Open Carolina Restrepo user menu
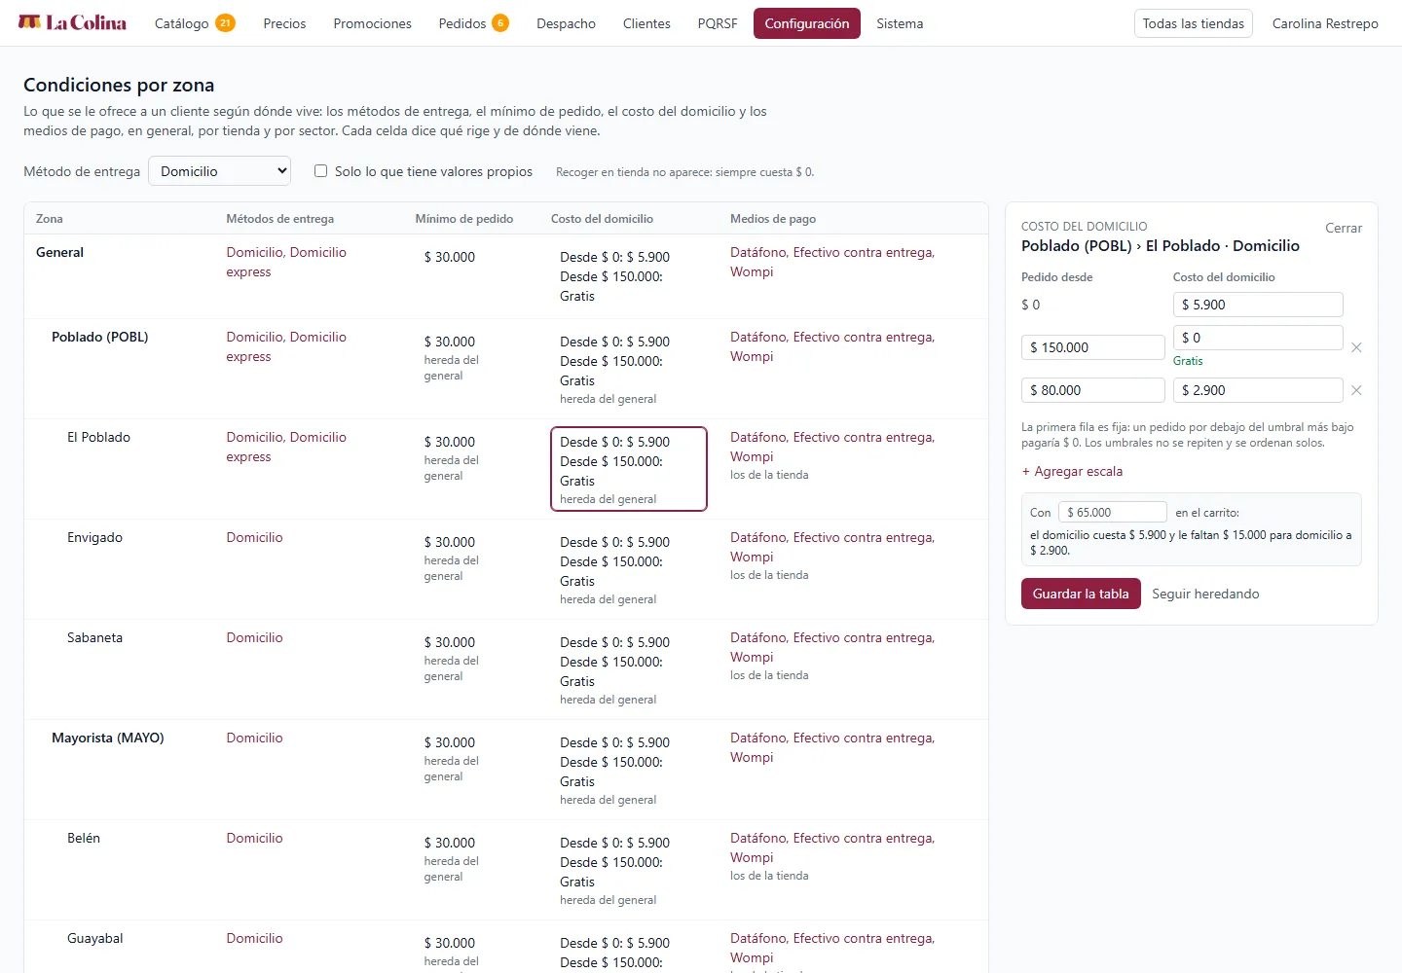The height and width of the screenshot is (973, 1402). pyautogui.click(x=1325, y=23)
